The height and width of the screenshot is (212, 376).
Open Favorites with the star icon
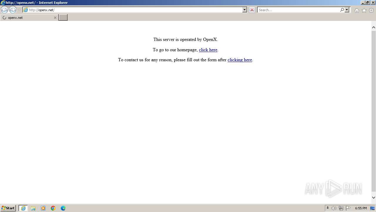pyautogui.click(x=364, y=10)
